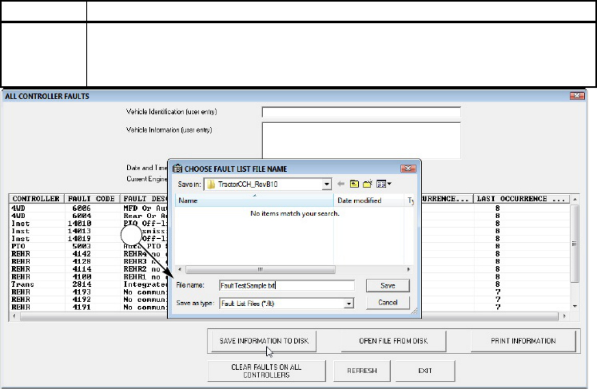Select fault code 14010 cell
This screenshot has height=389, width=597.
(79, 223)
